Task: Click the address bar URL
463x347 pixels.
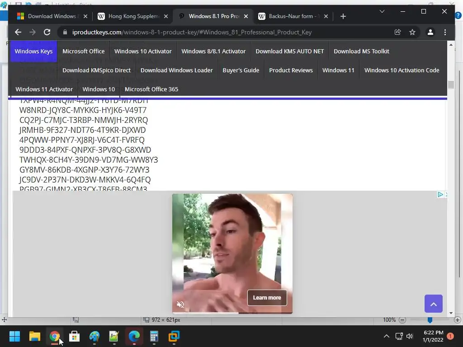Action: pyautogui.click(x=192, y=32)
